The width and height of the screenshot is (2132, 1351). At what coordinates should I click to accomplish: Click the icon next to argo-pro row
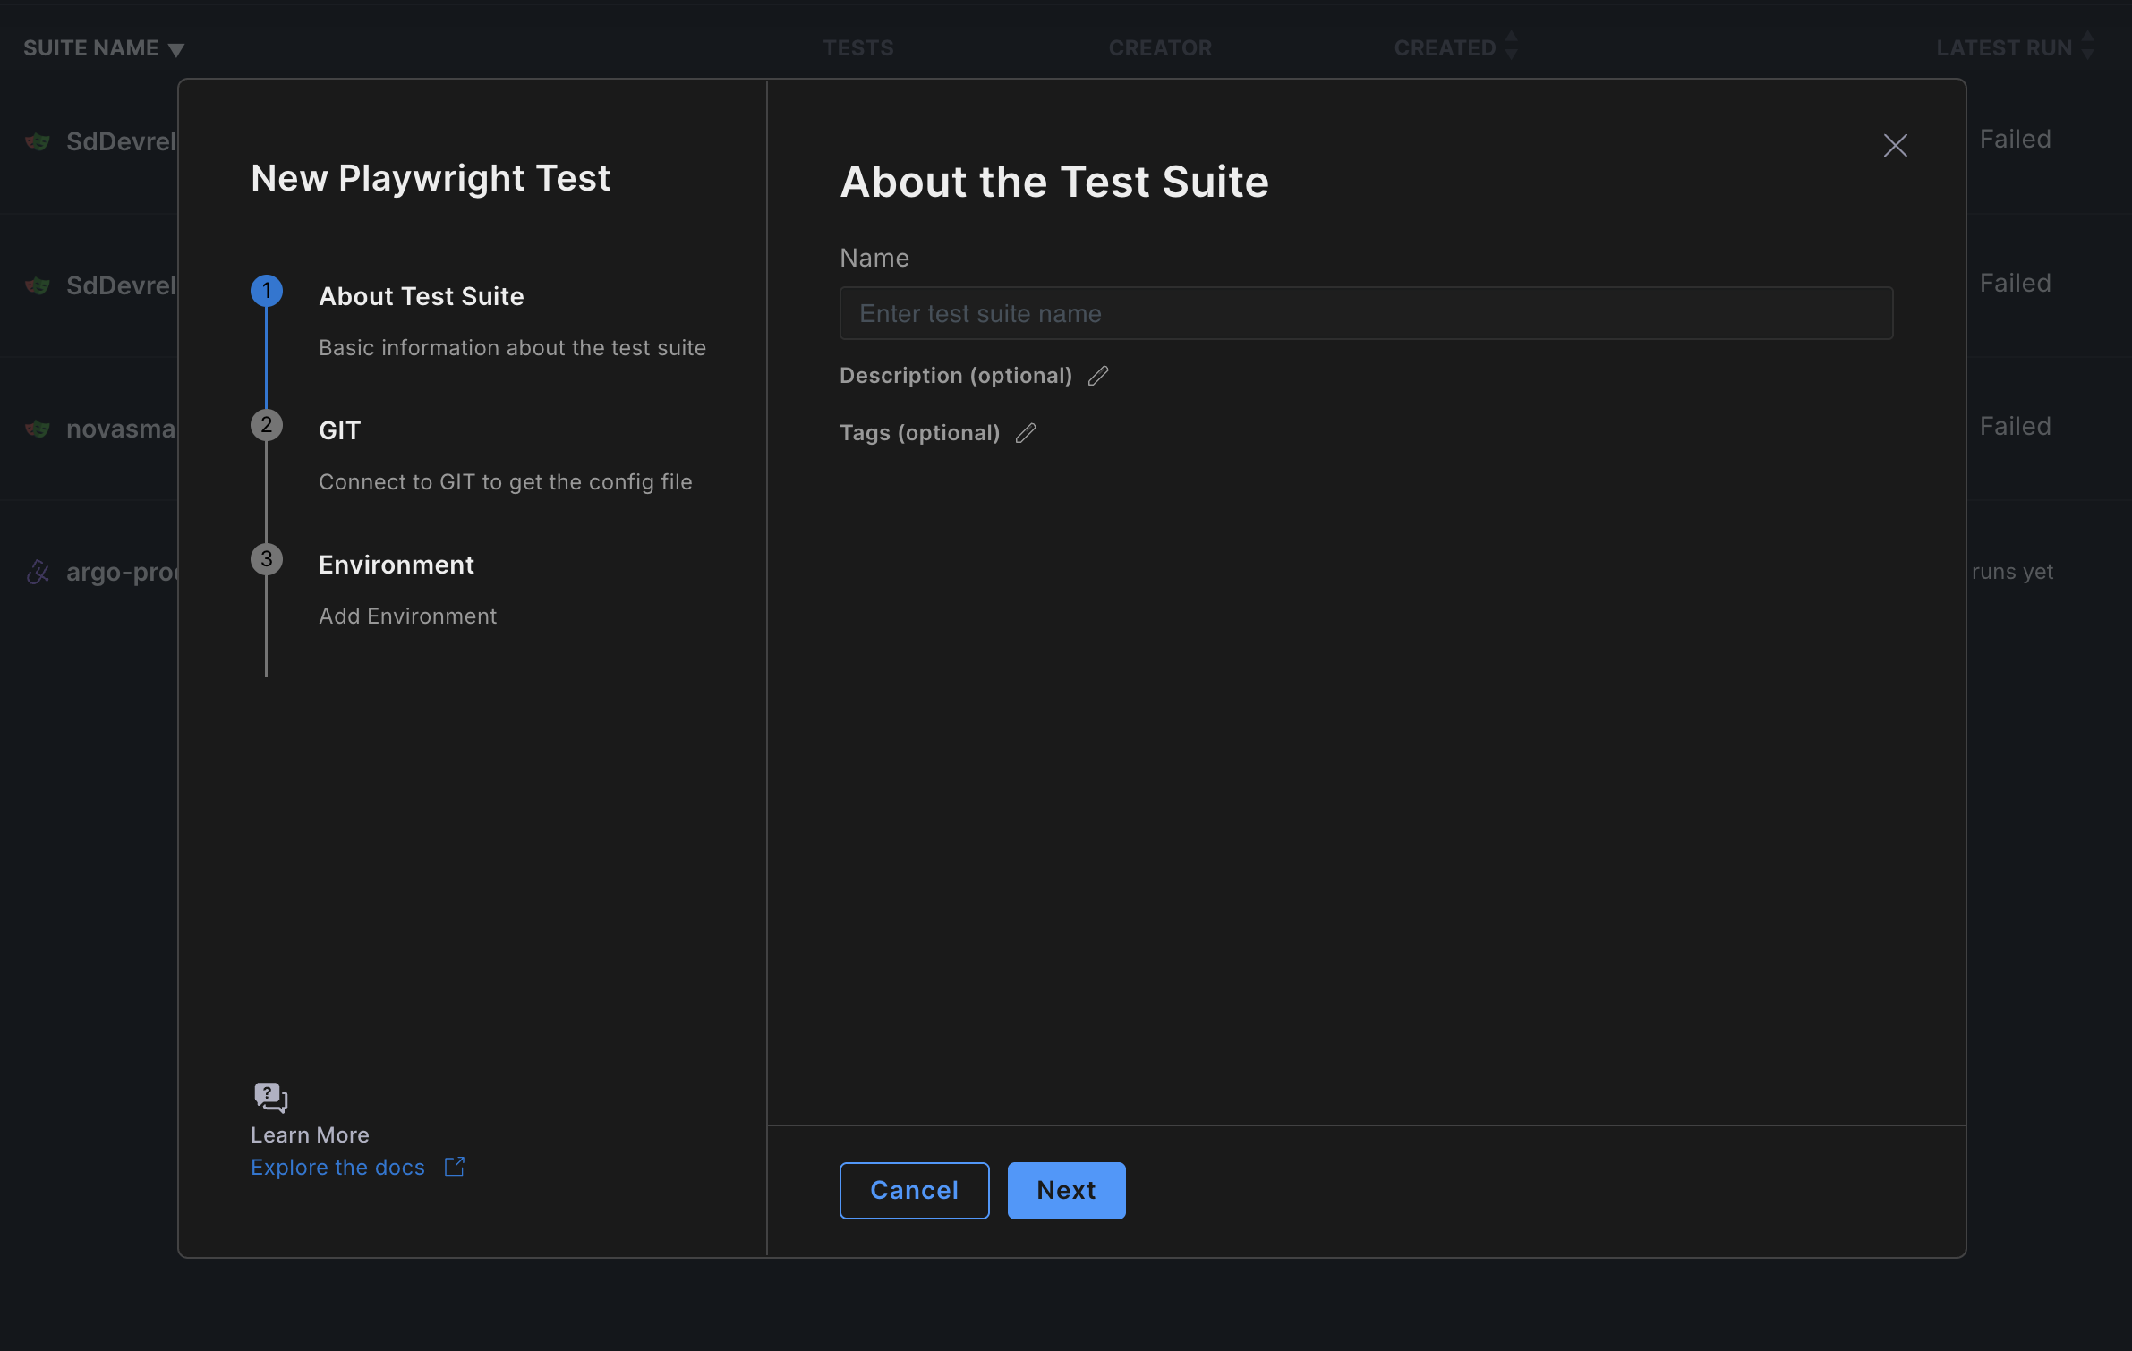point(38,572)
